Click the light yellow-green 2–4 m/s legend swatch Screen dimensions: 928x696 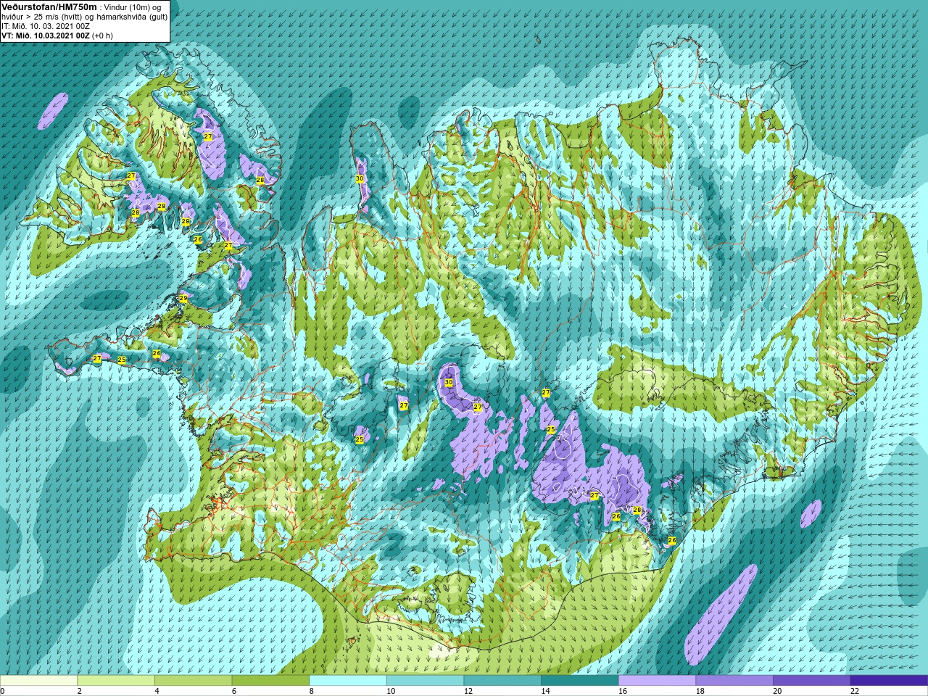point(116,681)
